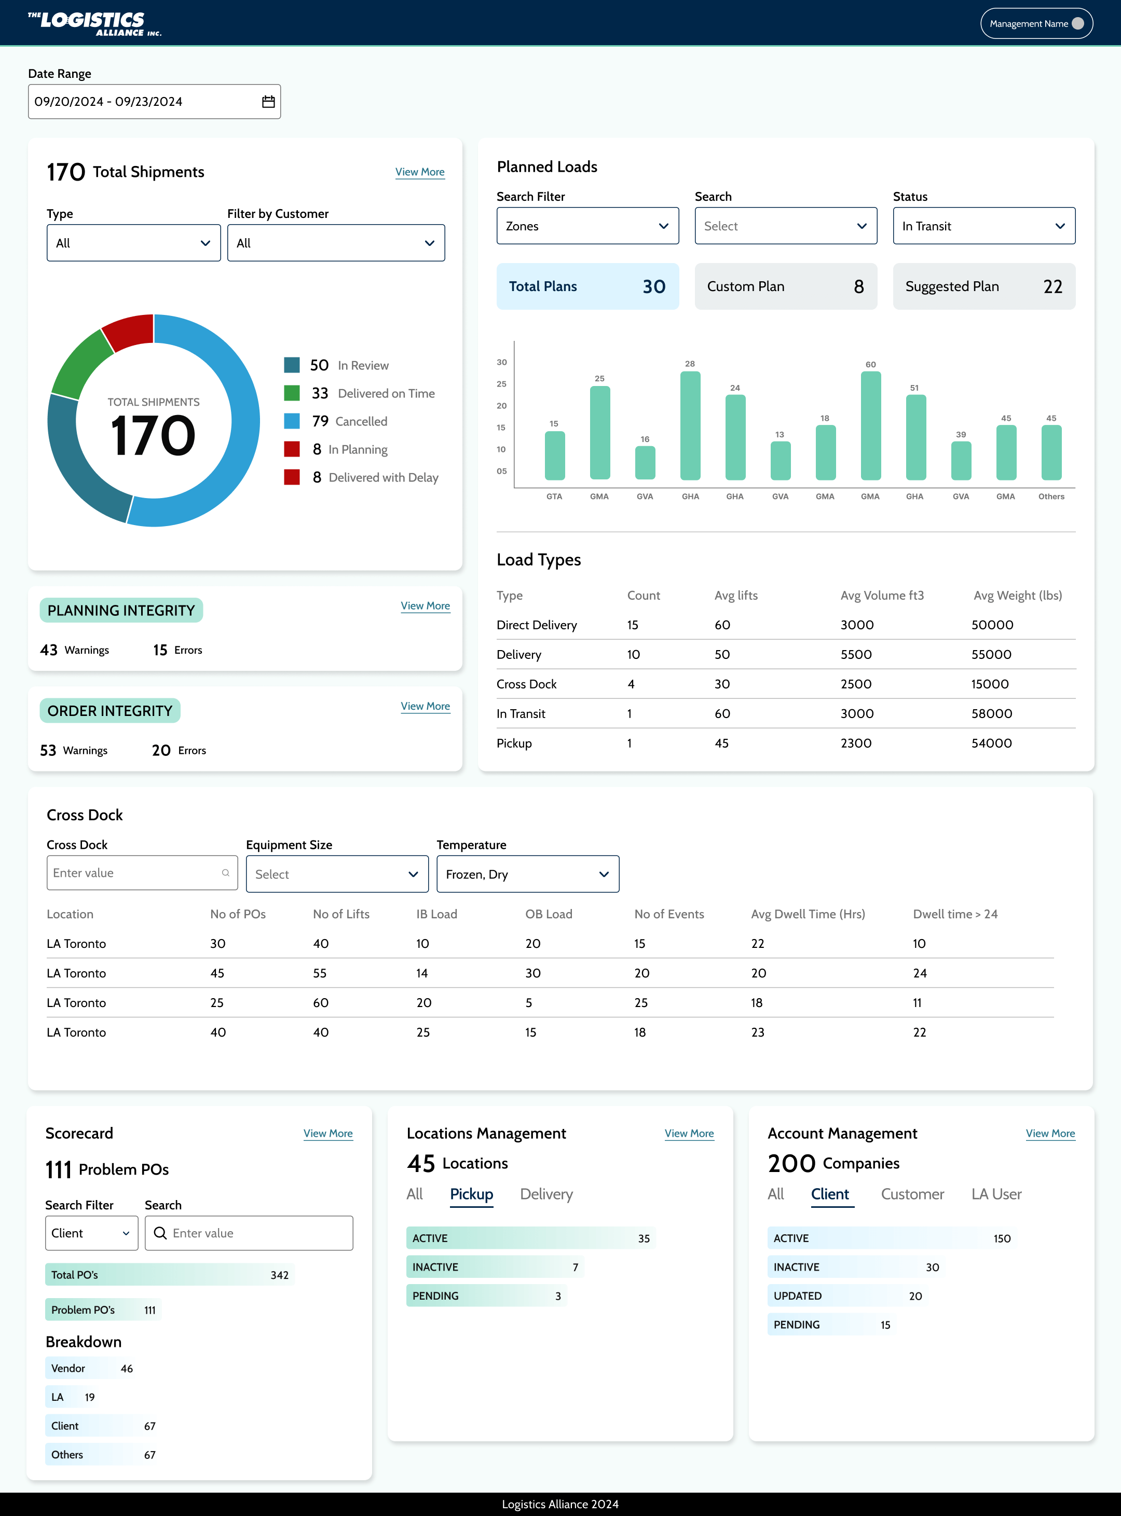This screenshot has height=1516, width=1121.
Task: Click the Cancelled blue legend square
Action: pyautogui.click(x=292, y=421)
